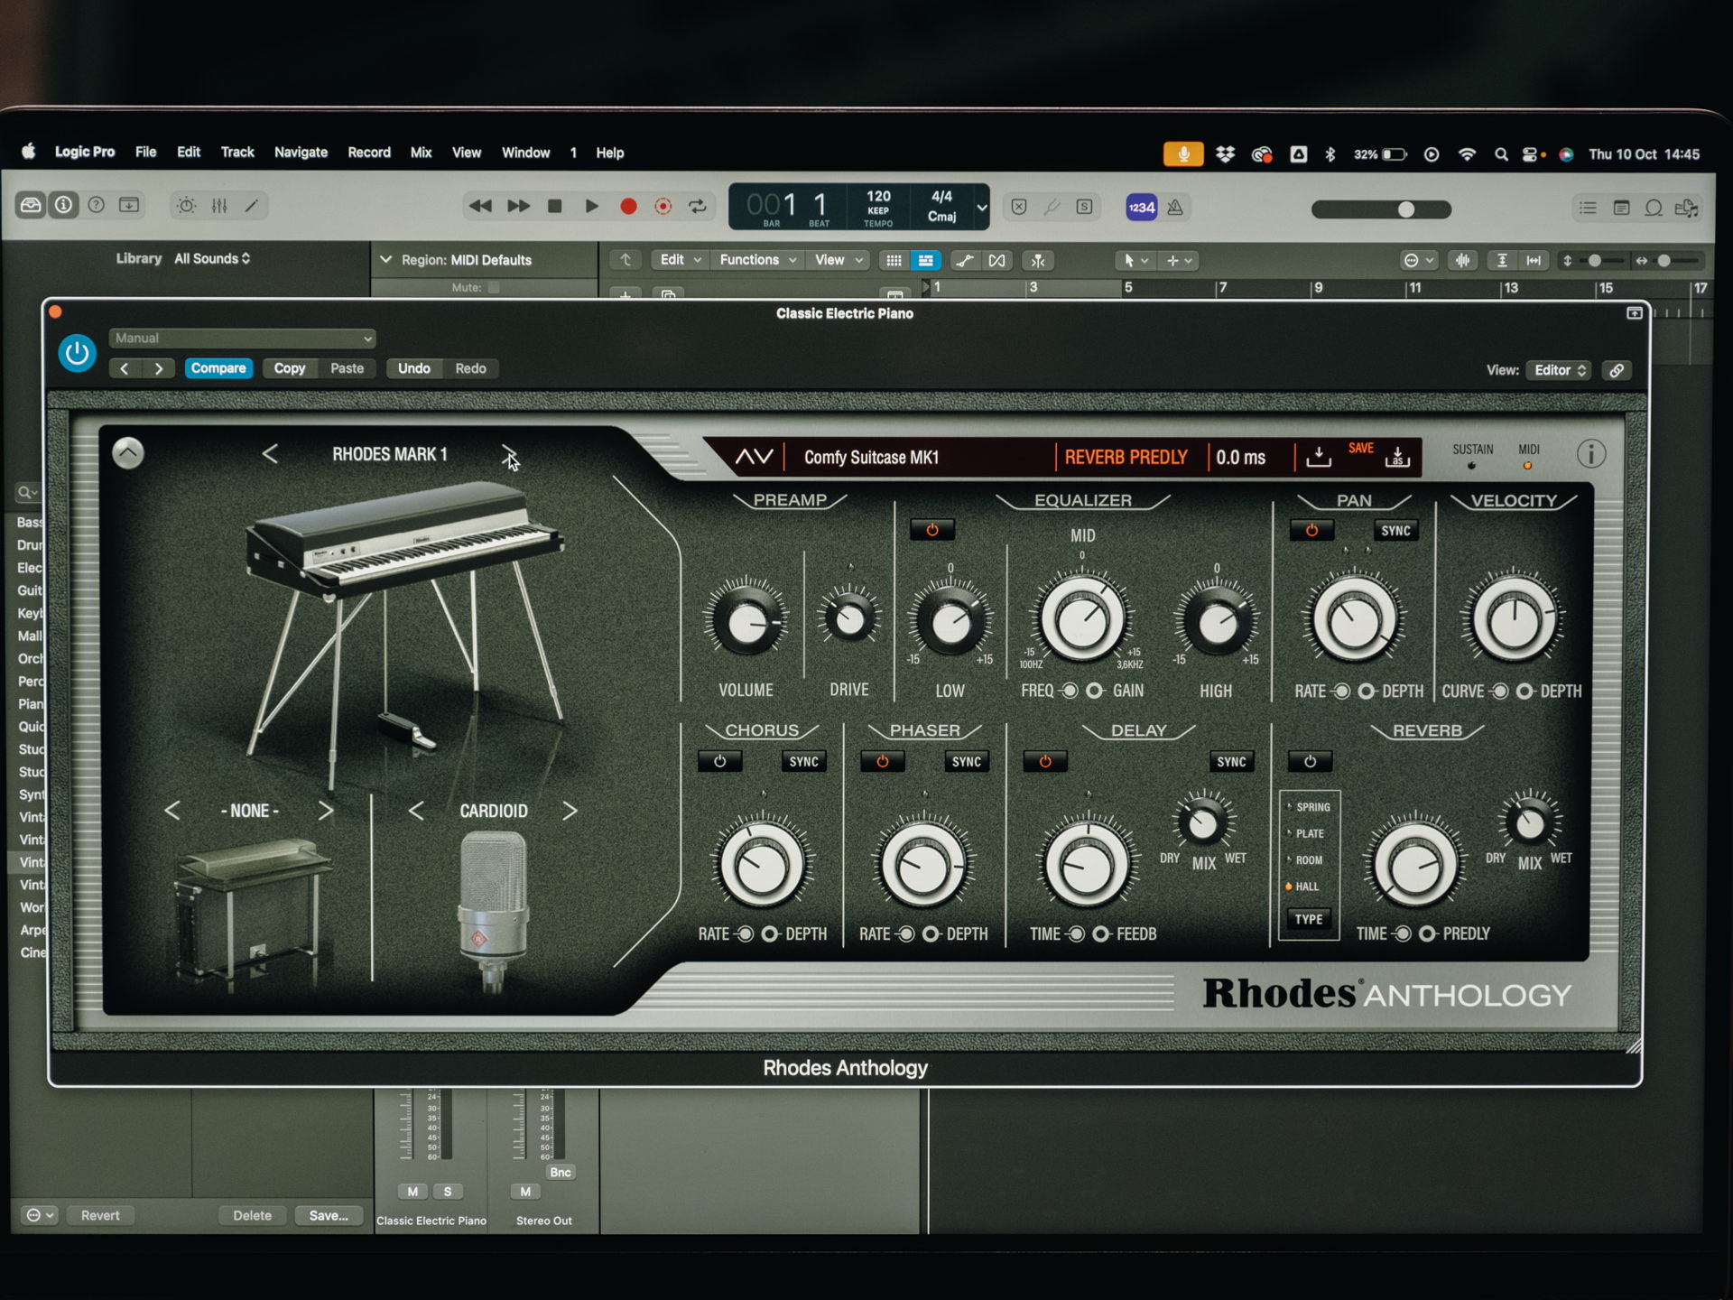Open the plugin info circle icon
Image resolution: width=1733 pixels, height=1300 pixels.
[x=1590, y=453]
